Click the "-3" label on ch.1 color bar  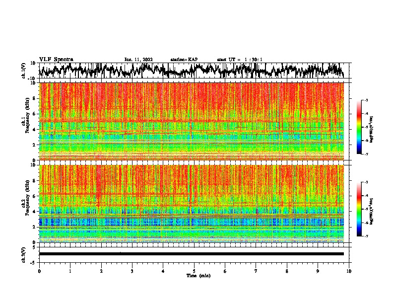pos(366,100)
